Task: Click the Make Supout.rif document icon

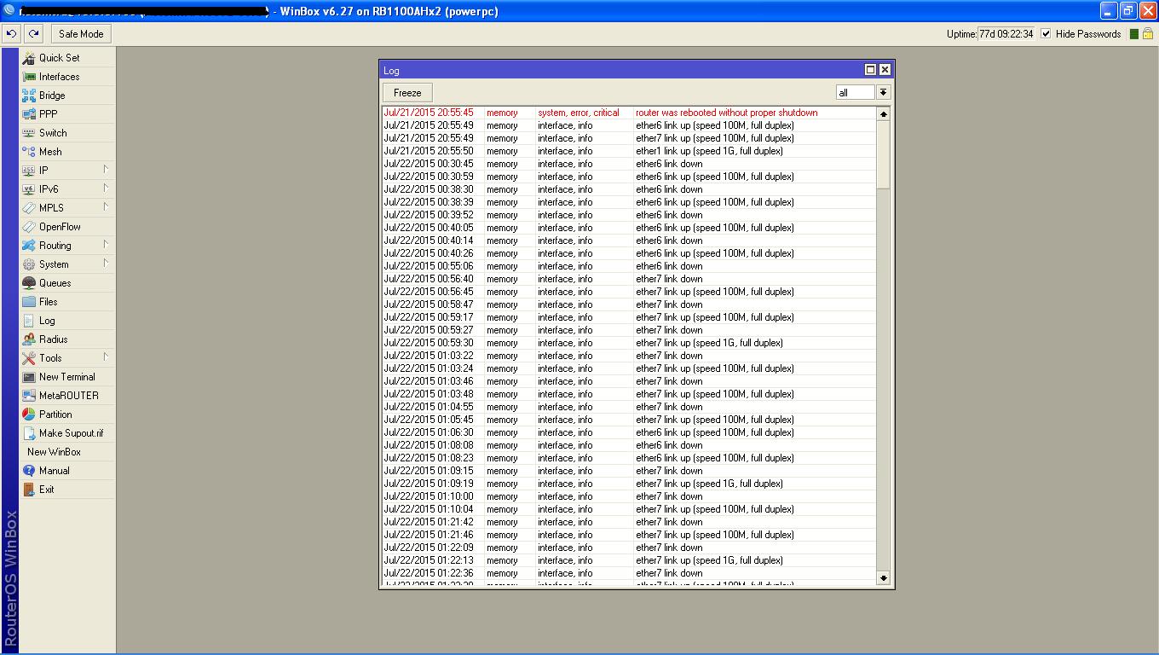Action: point(29,433)
